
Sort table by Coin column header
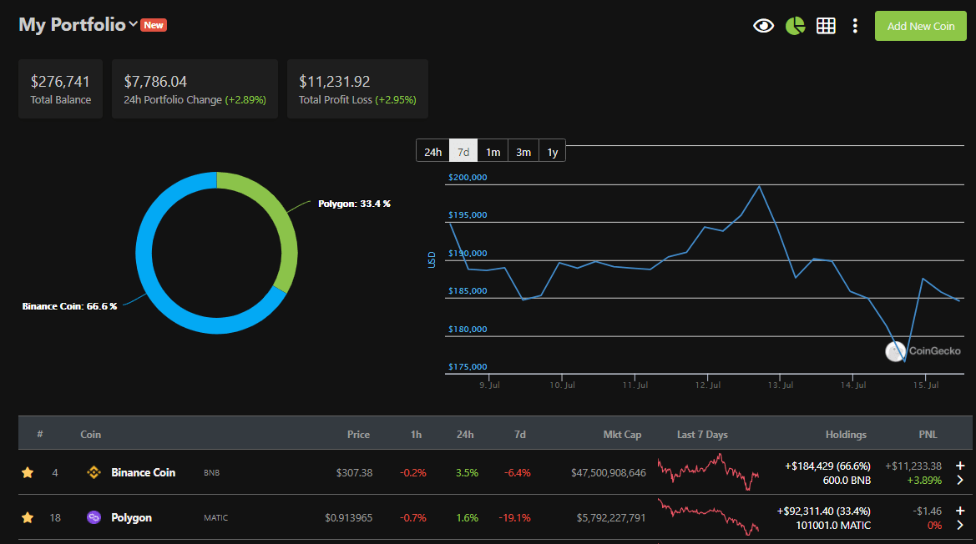[90, 435]
